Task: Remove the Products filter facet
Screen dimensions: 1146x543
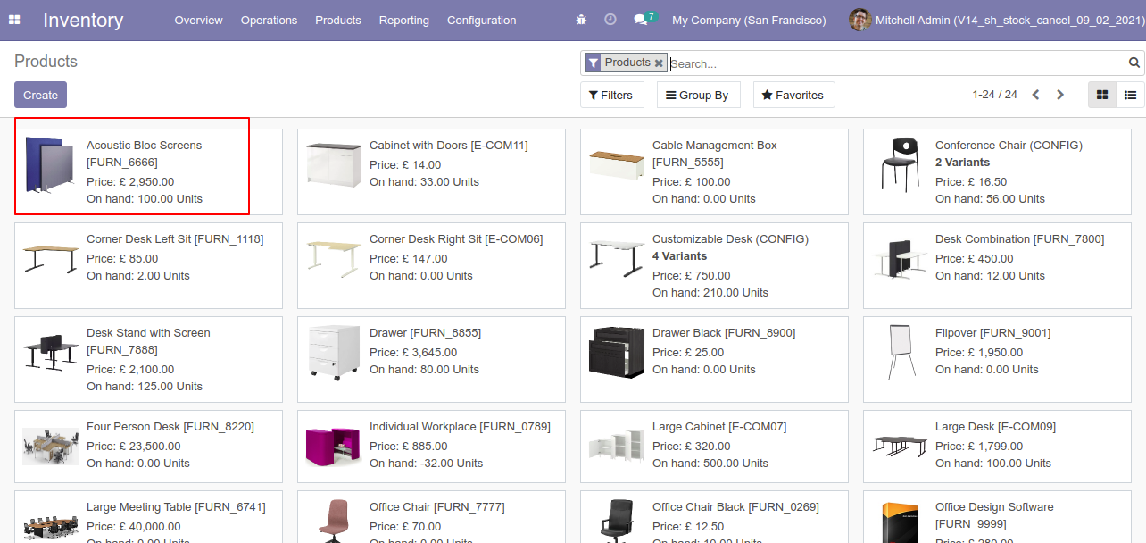Action: pyautogui.click(x=659, y=63)
